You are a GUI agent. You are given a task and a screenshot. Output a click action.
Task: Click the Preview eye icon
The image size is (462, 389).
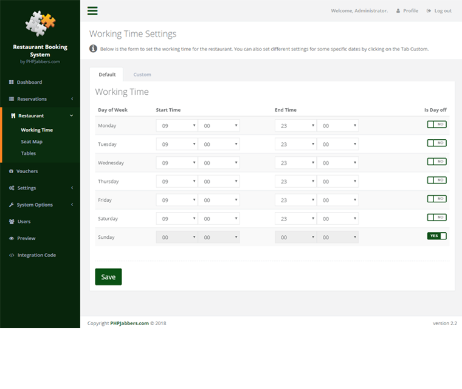pos(12,238)
